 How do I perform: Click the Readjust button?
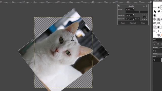133,23
